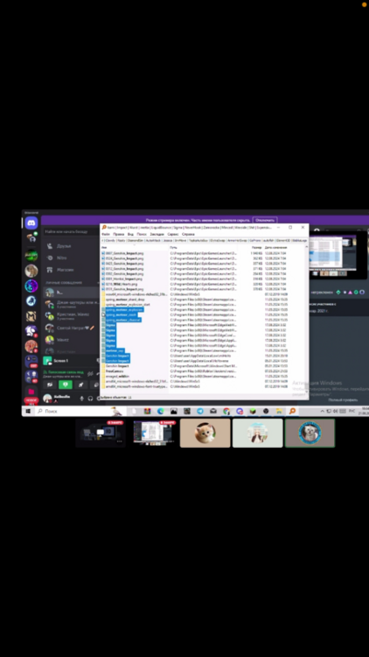The width and height of the screenshot is (369, 657).
Task: Select the orange cat participant thumbnail
Action: click(x=205, y=433)
